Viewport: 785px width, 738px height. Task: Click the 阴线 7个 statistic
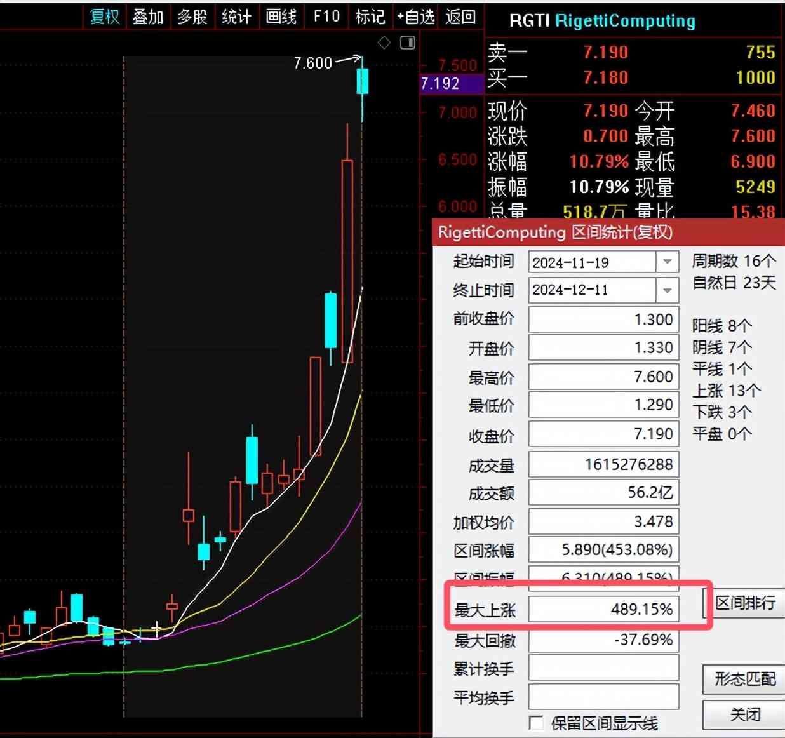click(722, 348)
